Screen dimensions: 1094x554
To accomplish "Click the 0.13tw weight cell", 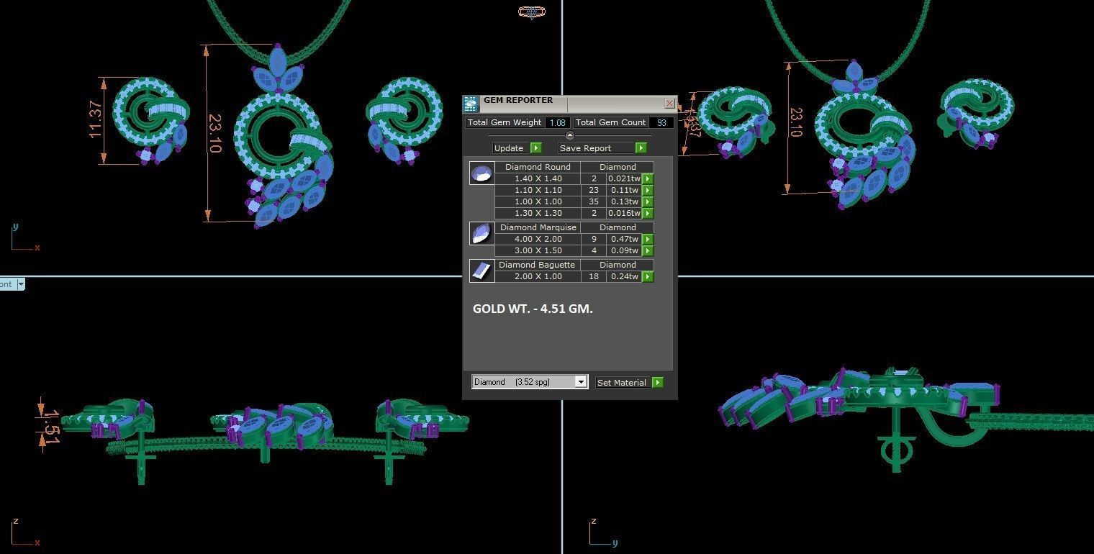I will pos(624,201).
